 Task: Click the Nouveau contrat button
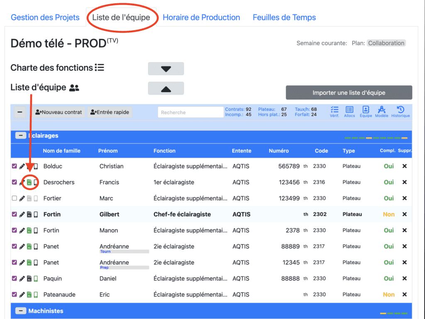pyautogui.click(x=58, y=112)
